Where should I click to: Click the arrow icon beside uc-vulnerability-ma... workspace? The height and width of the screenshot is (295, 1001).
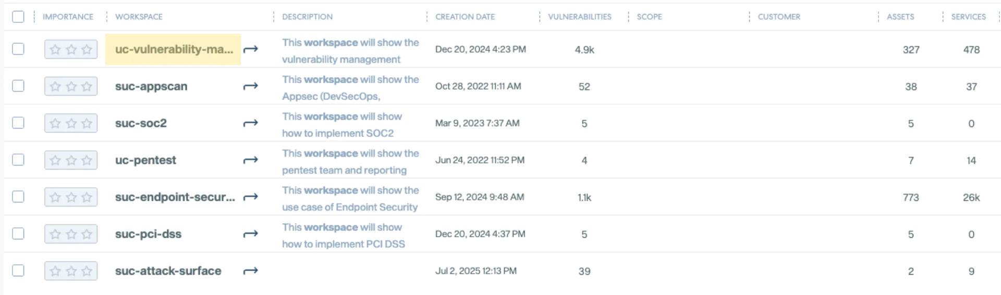pyautogui.click(x=251, y=49)
